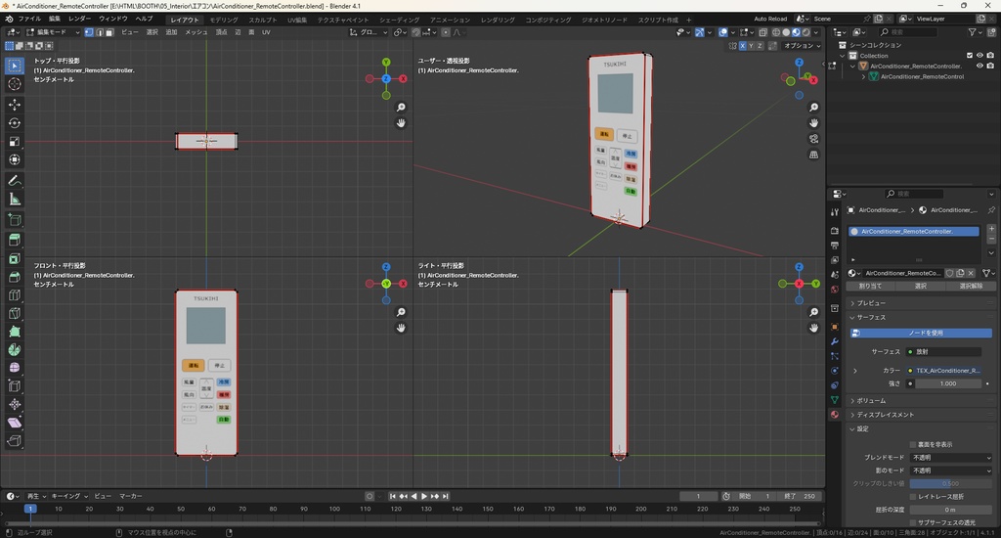The height and width of the screenshot is (538, 1001).
Task: Open the レンダー menu
Action: point(79,19)
